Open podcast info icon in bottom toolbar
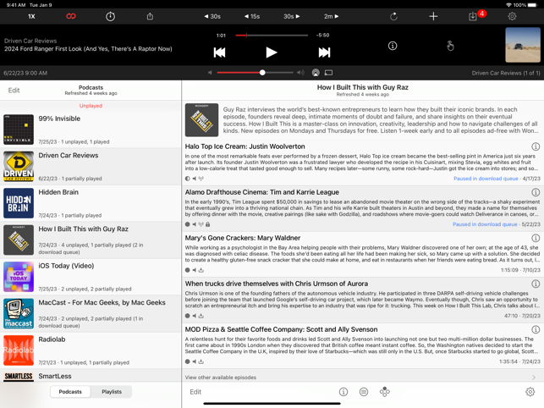This screenshot has width=544, height=408. tap(343, 392)
